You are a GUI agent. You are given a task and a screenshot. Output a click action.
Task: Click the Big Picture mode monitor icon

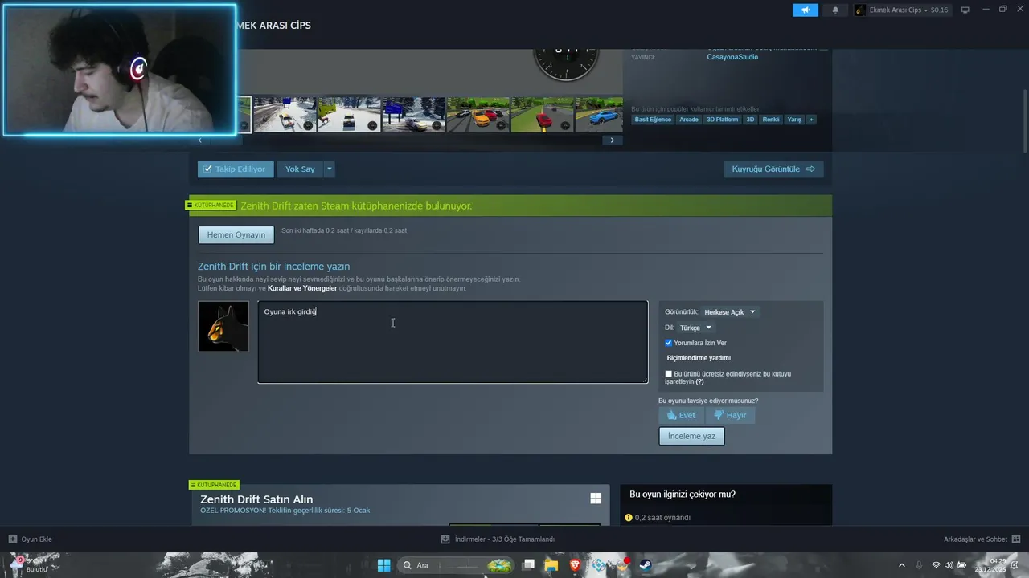point(965,10)
